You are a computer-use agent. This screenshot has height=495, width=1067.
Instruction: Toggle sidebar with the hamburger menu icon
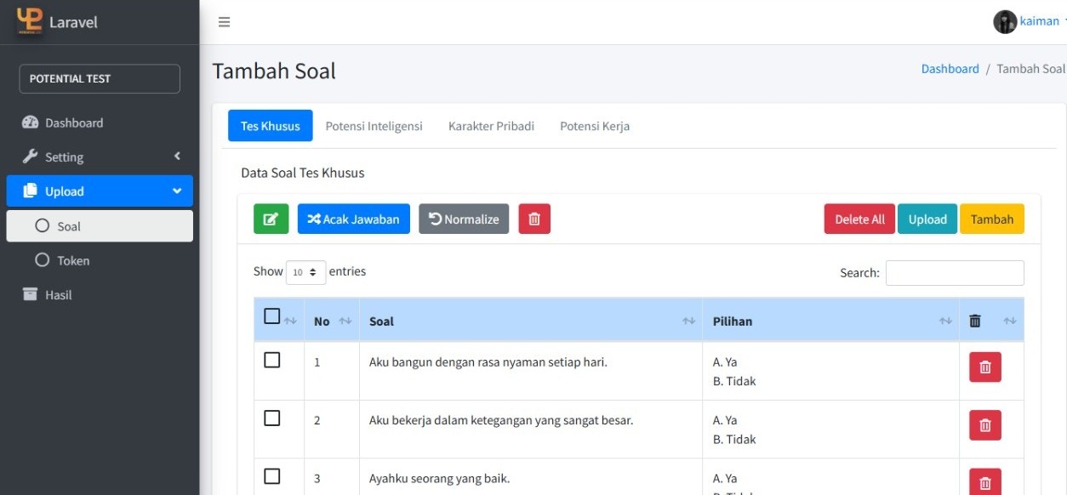pyautogui.click(x=224, y=22)
